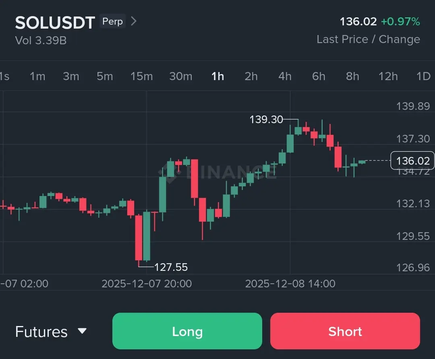Click the 127.55 low price marker
Viewport: 435px width, 359px height.
171,267
